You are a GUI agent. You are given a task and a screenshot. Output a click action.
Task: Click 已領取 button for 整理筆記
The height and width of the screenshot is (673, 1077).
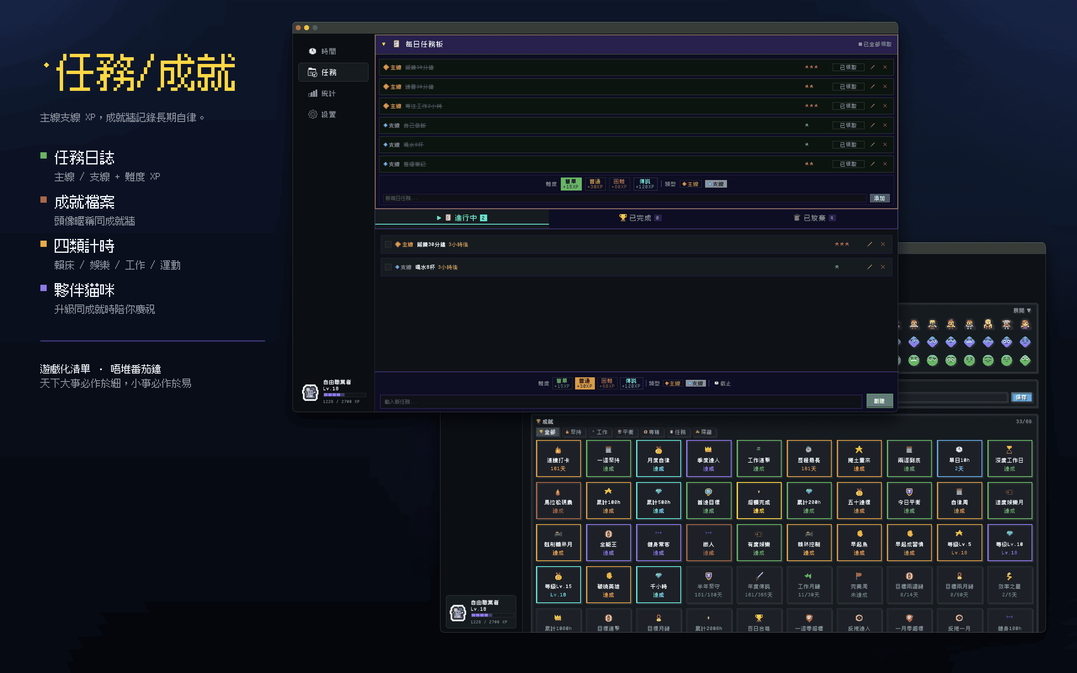(848, 164)
